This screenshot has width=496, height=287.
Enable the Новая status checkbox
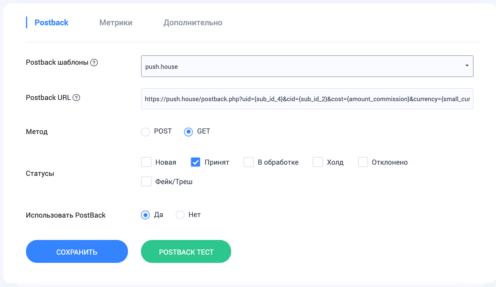click(146, 162)
